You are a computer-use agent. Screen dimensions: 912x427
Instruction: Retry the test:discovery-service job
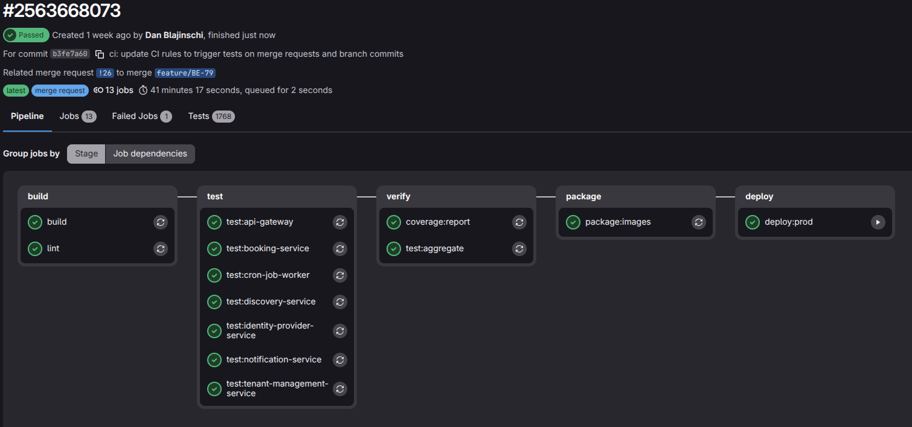[340, 301]
